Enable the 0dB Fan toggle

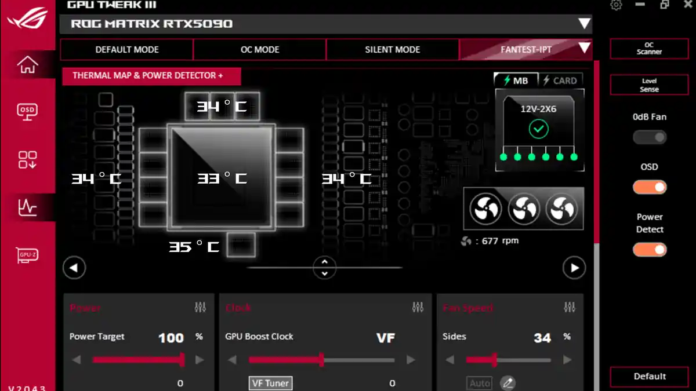tap(649, 137)
